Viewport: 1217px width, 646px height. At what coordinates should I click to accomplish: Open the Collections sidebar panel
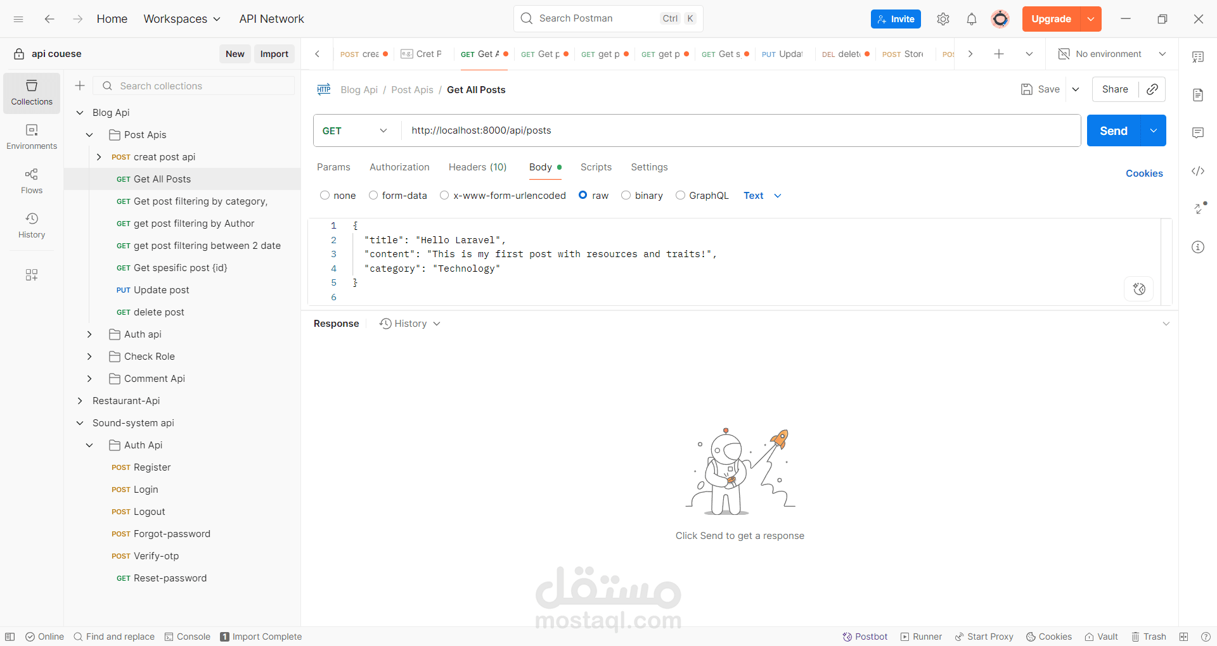32,93
